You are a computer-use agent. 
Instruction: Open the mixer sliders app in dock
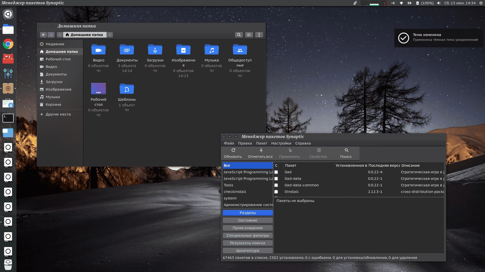tap(8, 74)
